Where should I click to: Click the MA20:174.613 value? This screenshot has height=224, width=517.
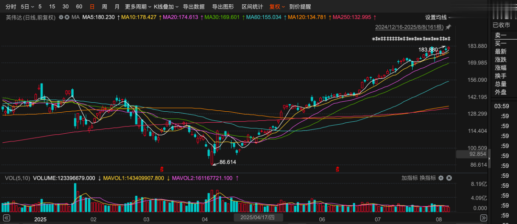pos(180,17)
